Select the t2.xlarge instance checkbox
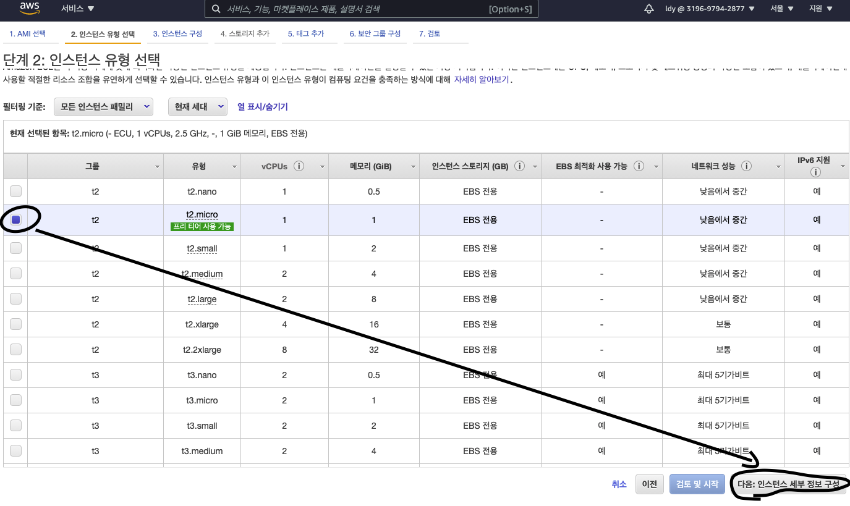Viewport: 850px width, 506px height. click(16, 324)
